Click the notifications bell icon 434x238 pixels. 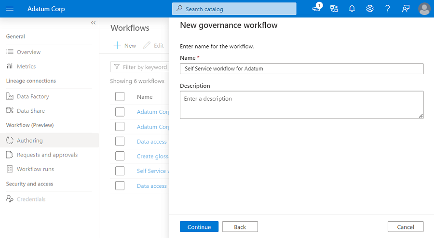352,9
